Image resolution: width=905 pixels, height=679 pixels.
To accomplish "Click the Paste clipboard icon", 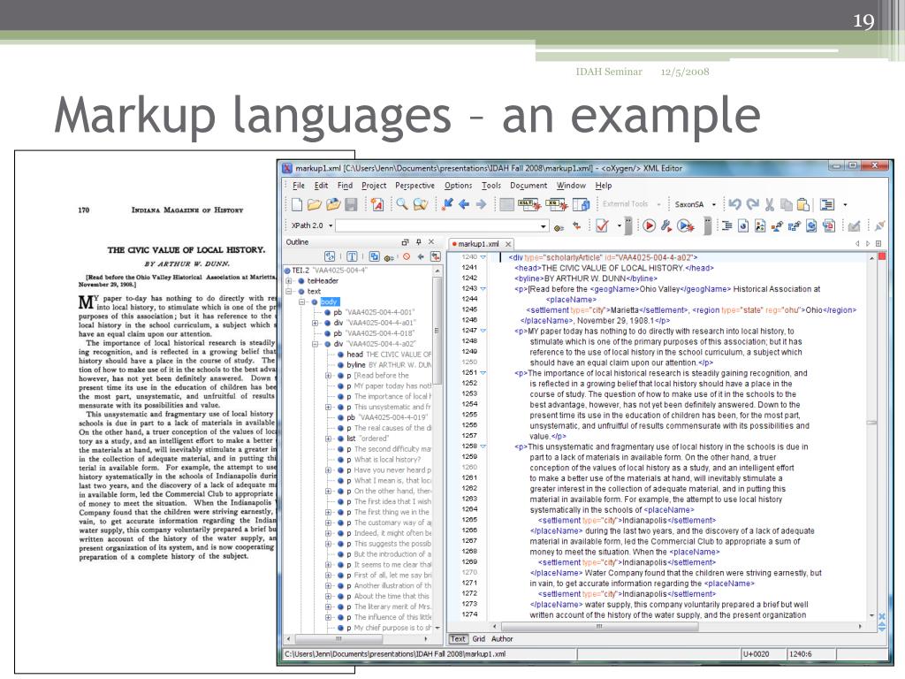I will tap(802, 204).
